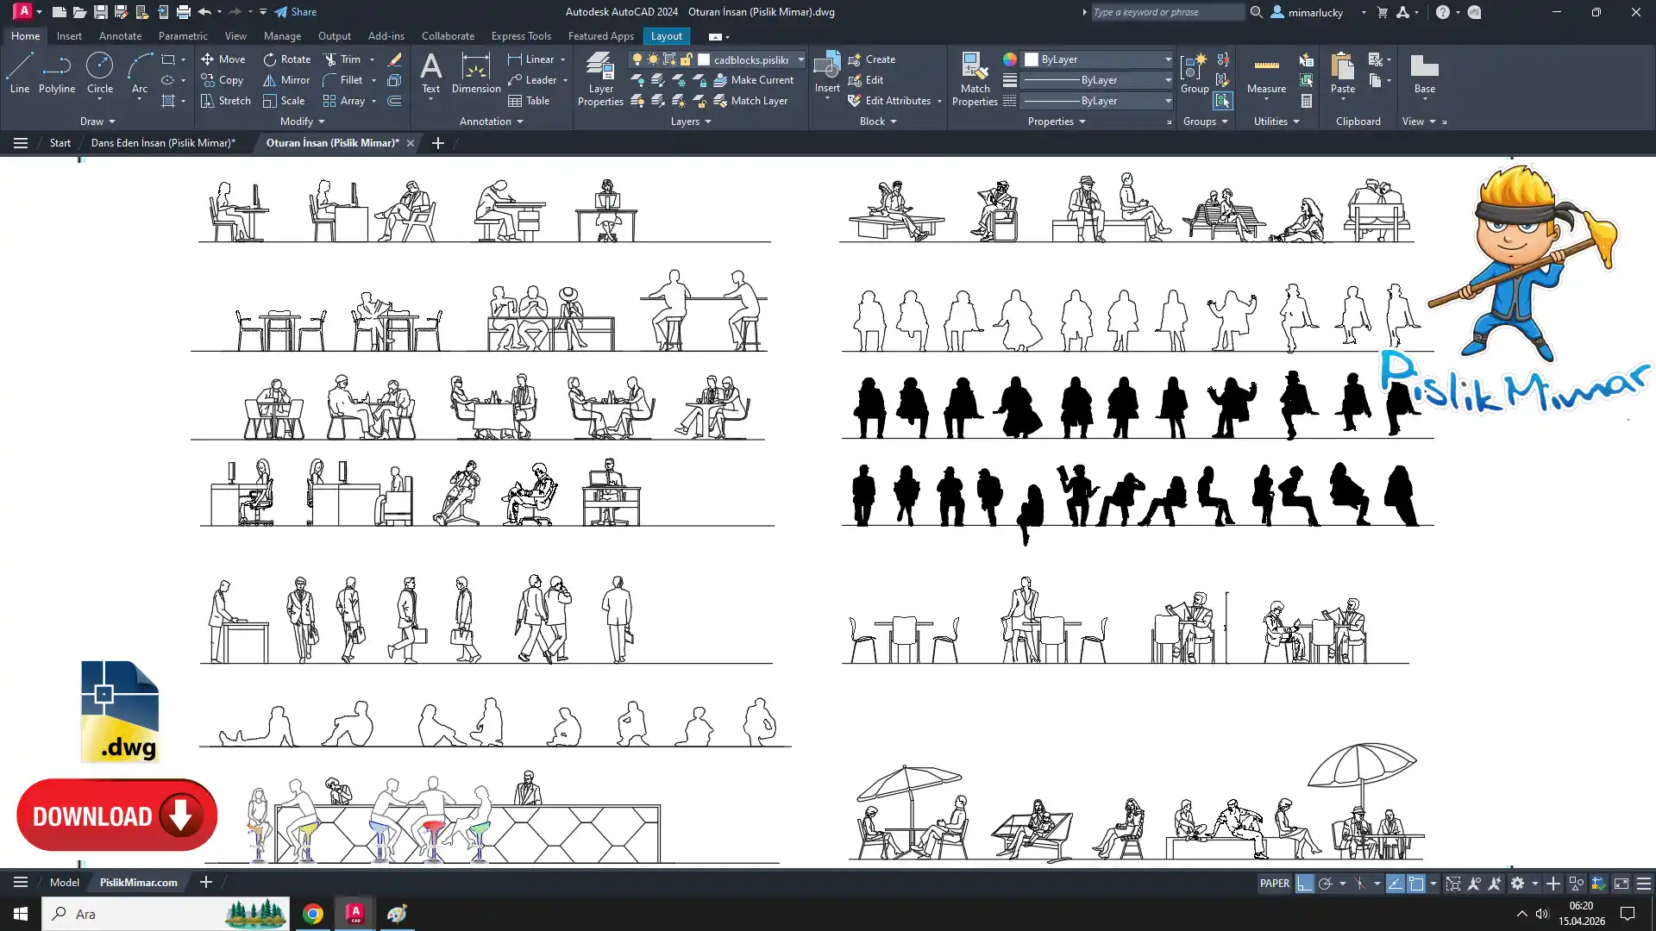Switch to Dans Eden İnsan drawing tab
The height and width of the screenshot is (931, 1656).
point(163,143)
